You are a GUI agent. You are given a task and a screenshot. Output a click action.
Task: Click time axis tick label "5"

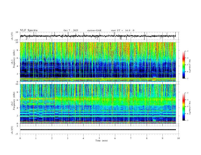tap(99, 138)
